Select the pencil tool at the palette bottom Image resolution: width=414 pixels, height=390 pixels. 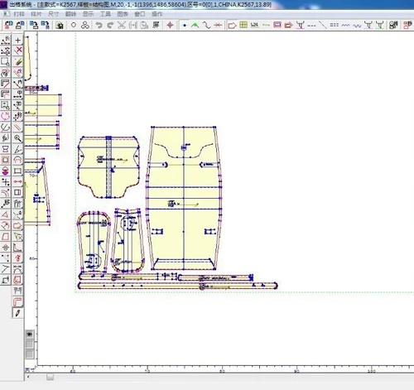(17, 313)
